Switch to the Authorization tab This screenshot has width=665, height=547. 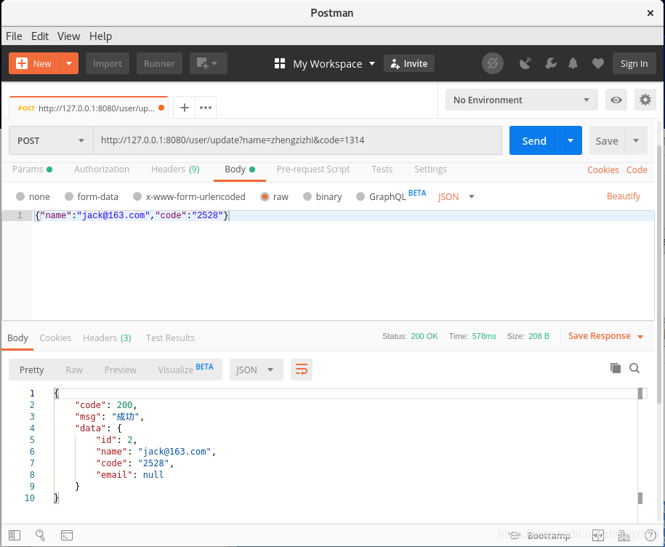pos(102,169)
